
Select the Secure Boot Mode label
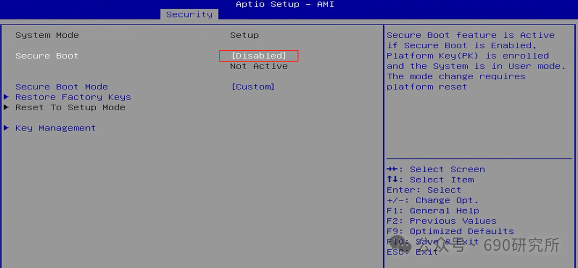click(62, 87)
